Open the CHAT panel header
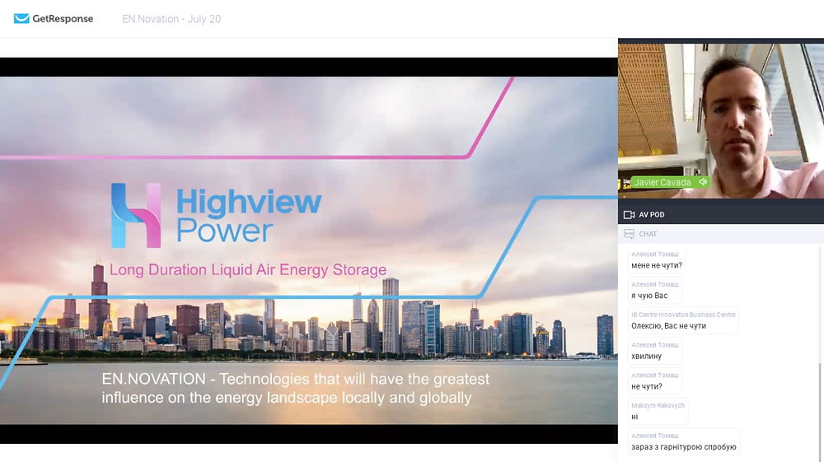Image resolution: width=824 pixels, height=462 pixels. pos(721,234)
